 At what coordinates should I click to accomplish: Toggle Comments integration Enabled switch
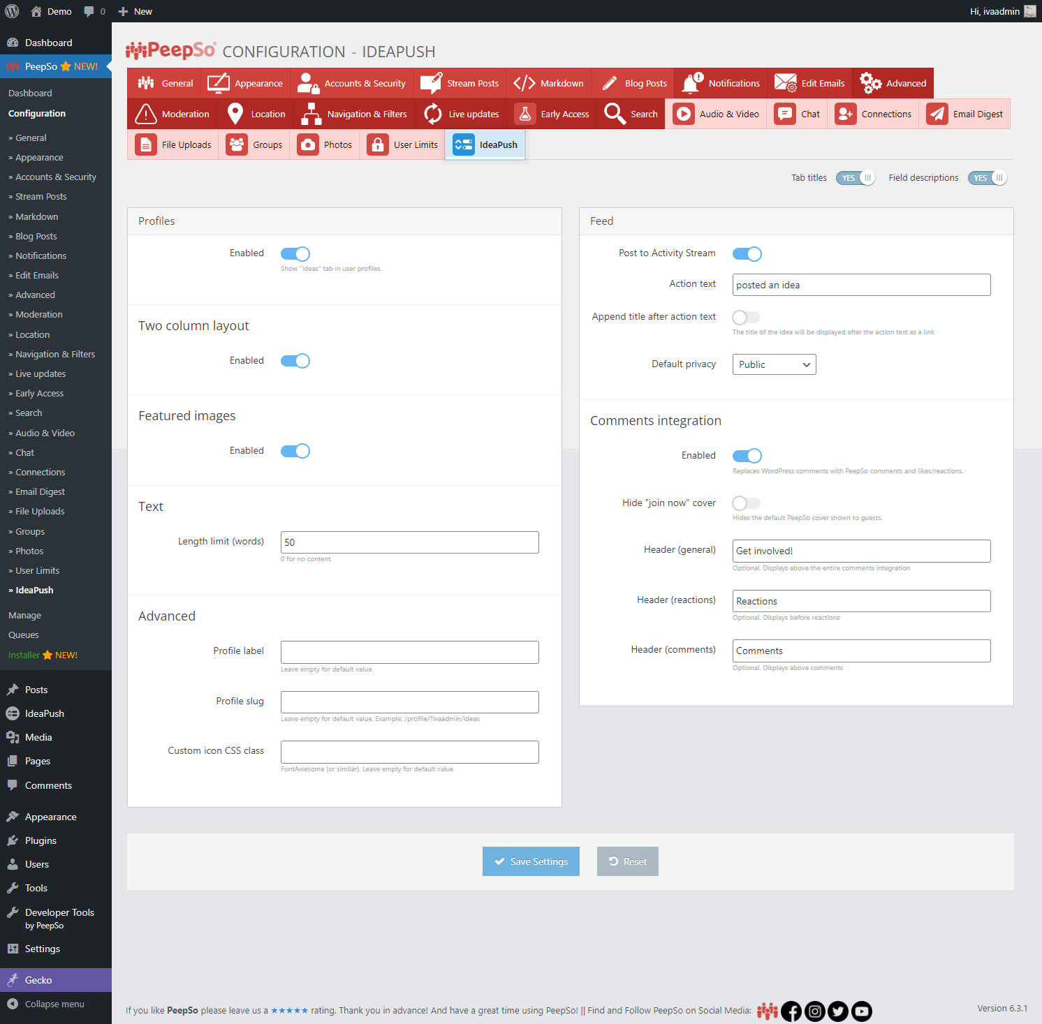747,456
